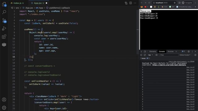Click the Filter input in the console
The image size is (198, 111).
click(169, 55)
